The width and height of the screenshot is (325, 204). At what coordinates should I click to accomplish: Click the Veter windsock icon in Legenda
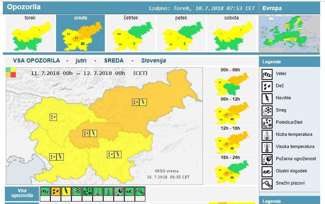pos(267,74)
